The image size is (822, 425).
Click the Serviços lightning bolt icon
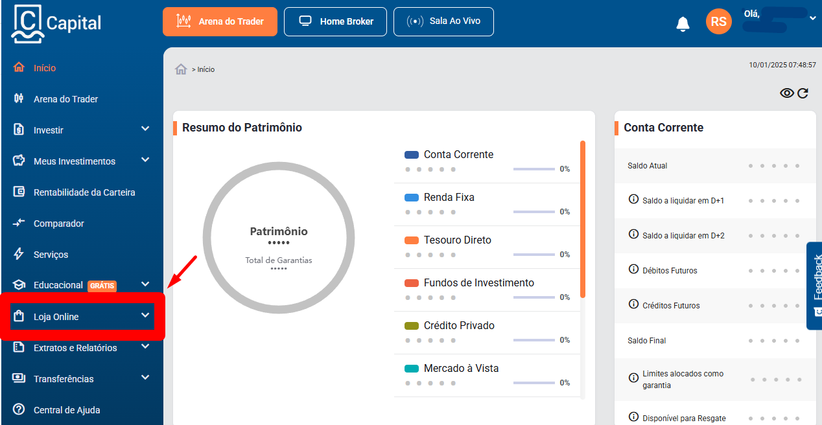(19, 254)
